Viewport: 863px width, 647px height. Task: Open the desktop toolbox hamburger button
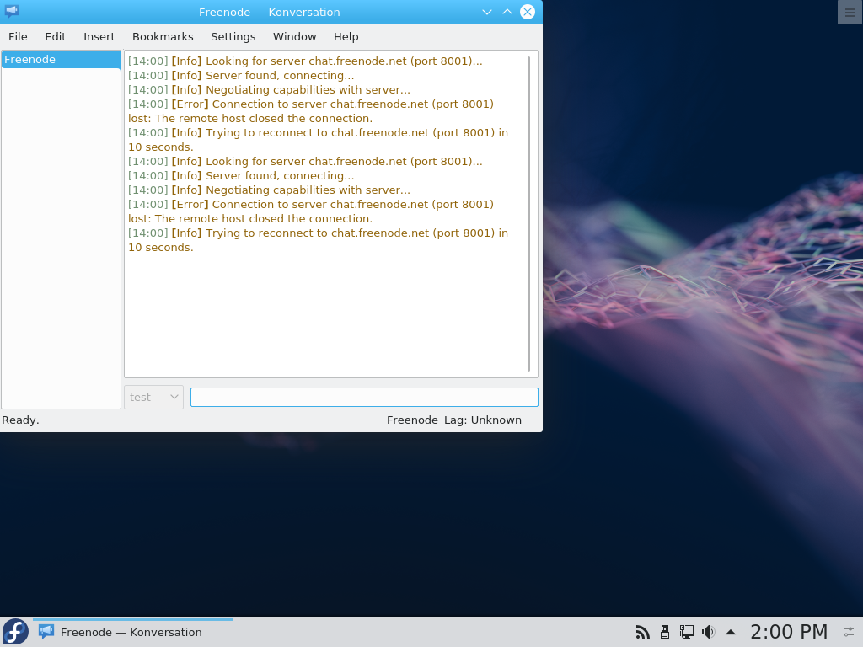850,12
